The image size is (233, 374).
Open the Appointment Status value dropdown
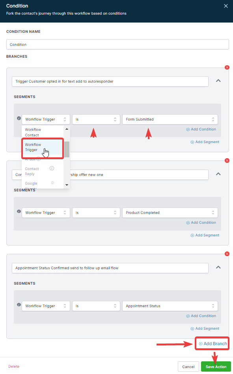(x=170, y=306)
